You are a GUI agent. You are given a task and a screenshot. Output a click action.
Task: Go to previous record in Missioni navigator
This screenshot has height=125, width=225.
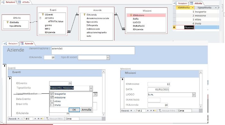[x=134, y=111]
